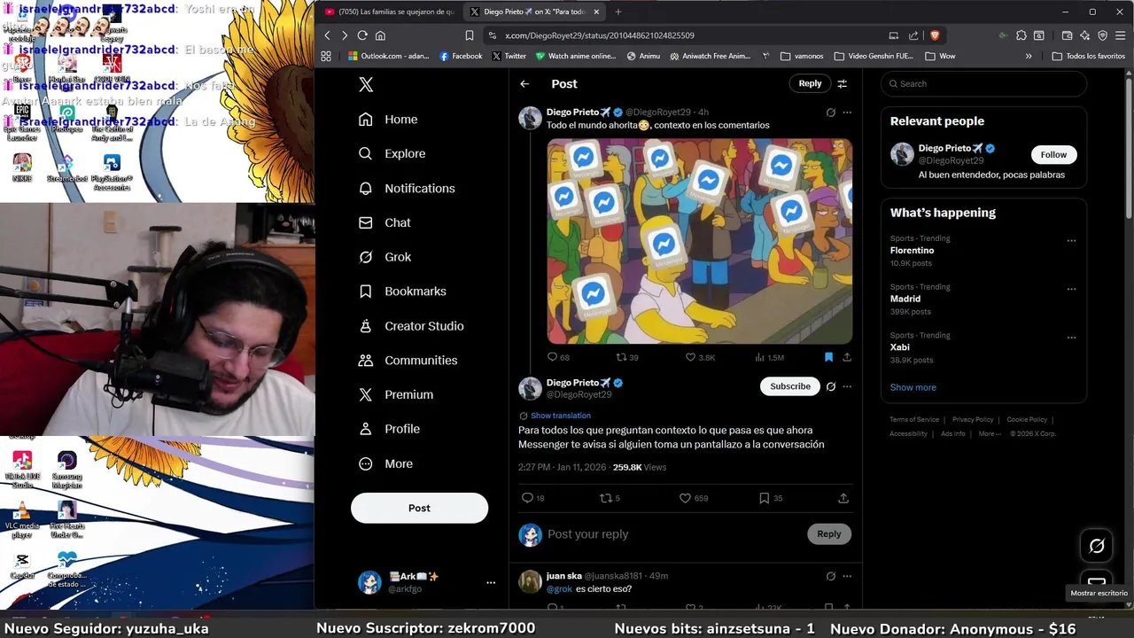Open reply sorting filter icon in header
The image size is (1134, 638).
coord(843,83)
